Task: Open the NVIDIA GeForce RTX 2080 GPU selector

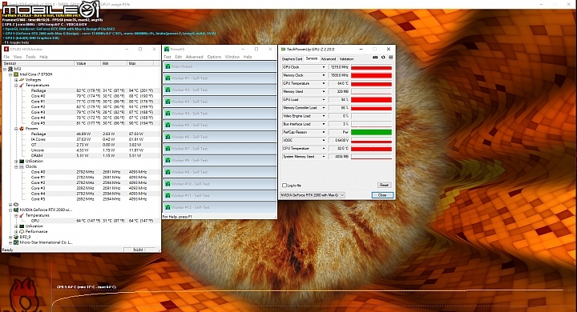Action: (x=313, y=195)
